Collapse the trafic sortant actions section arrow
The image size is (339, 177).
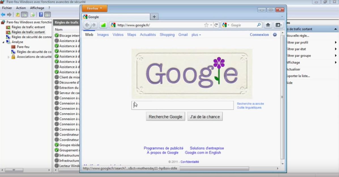click(x=336, y=29)
